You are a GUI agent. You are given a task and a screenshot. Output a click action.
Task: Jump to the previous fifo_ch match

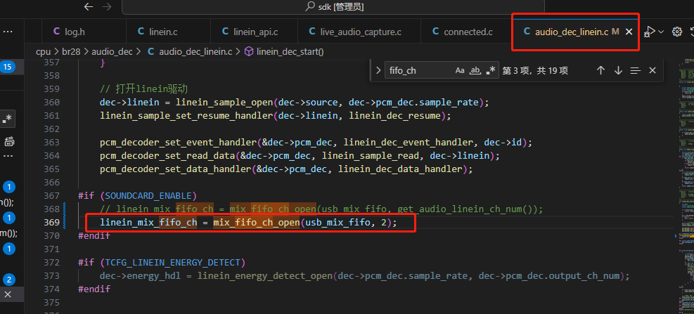pos(600,71)
